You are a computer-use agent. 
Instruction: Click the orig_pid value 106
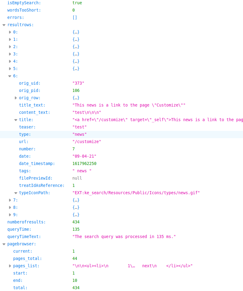tap(76, 91)
